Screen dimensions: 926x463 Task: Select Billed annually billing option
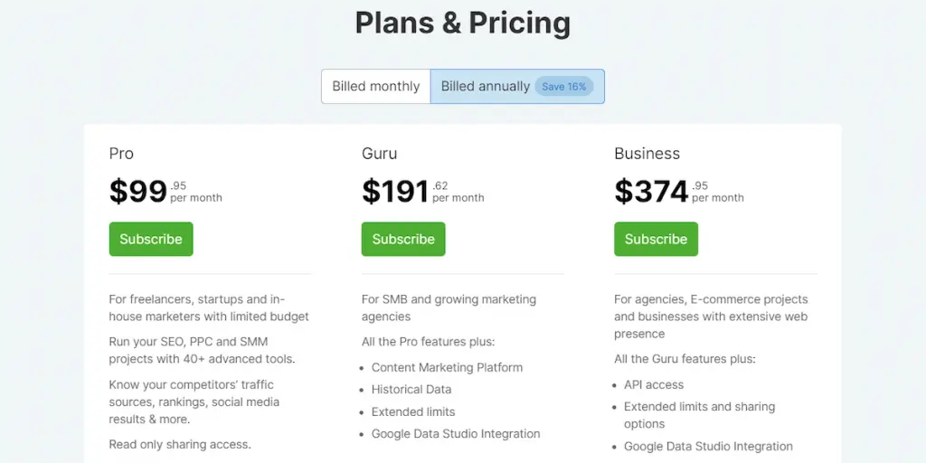tap(486, 87)
